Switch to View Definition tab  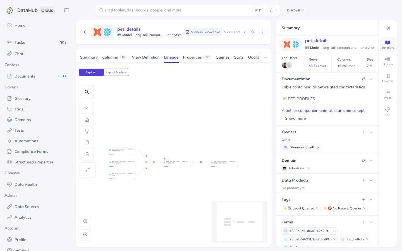click(x=146, y=57)
